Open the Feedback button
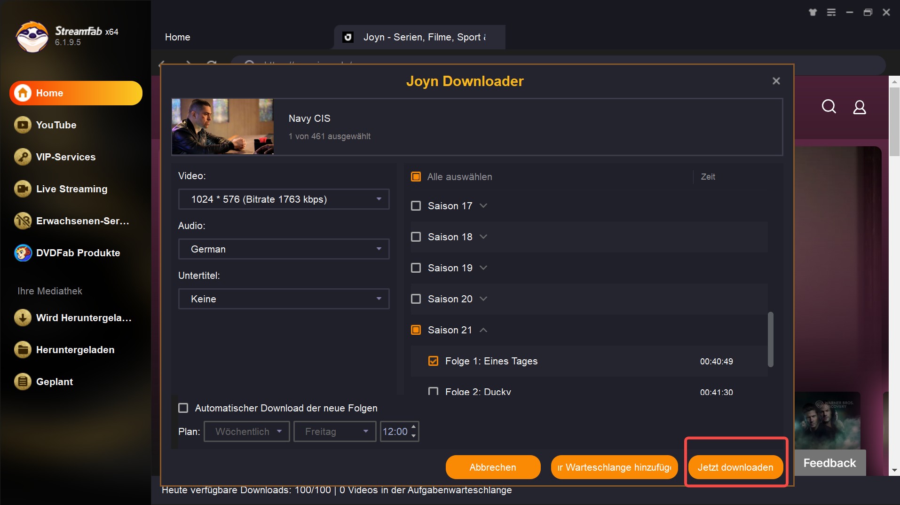Viewport: 900px width, 505px height. (x=829, y=463)
